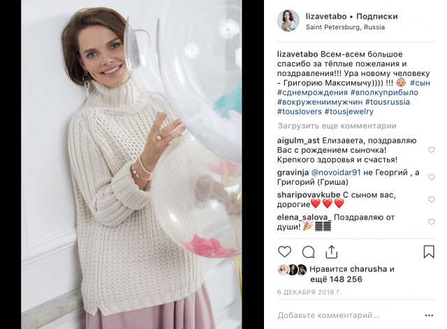Open the three-dots more options menu
The width and height of the screenshot is (447, 329).
(429, 315)
